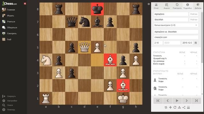Jump to the last move
The width and height of the screenshot is (204, 114).
pos(196,101)
